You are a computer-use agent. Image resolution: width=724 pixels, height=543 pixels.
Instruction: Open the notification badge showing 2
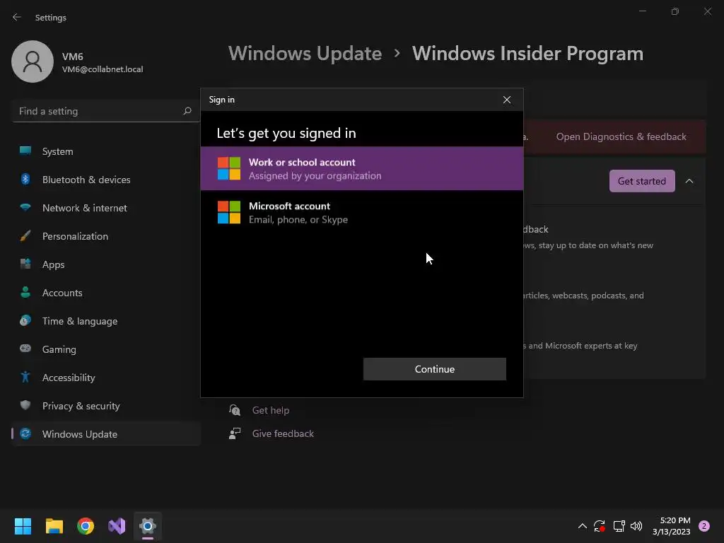[704, 526]
